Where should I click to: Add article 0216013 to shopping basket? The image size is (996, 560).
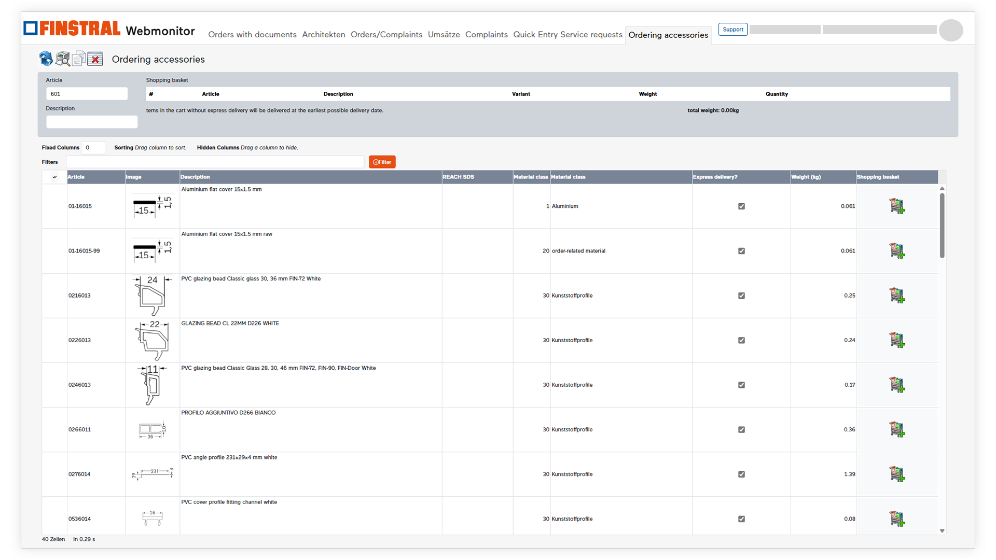(x=896, y=296)
